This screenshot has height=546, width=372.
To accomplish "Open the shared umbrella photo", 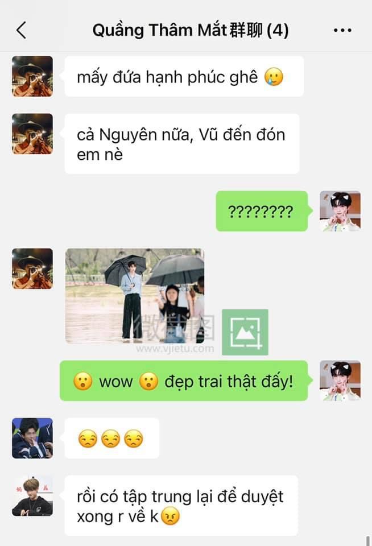I will coord(135,296).
